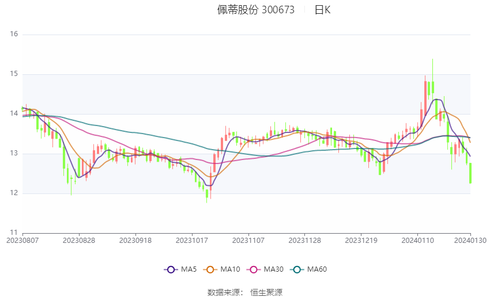Toggle the MA5 legend marker

click(x=171, y=269)
